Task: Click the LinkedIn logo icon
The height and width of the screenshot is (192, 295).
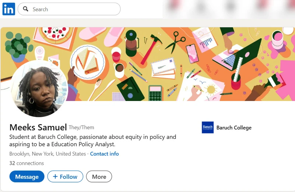Action: pyautogui.click(x=8, y=9)
